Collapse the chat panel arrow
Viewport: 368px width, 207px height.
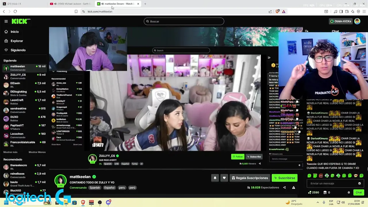point(306,31)
